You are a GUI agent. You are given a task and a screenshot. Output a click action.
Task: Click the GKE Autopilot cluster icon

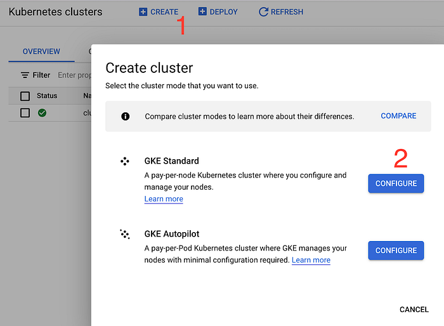coord(125,234)
